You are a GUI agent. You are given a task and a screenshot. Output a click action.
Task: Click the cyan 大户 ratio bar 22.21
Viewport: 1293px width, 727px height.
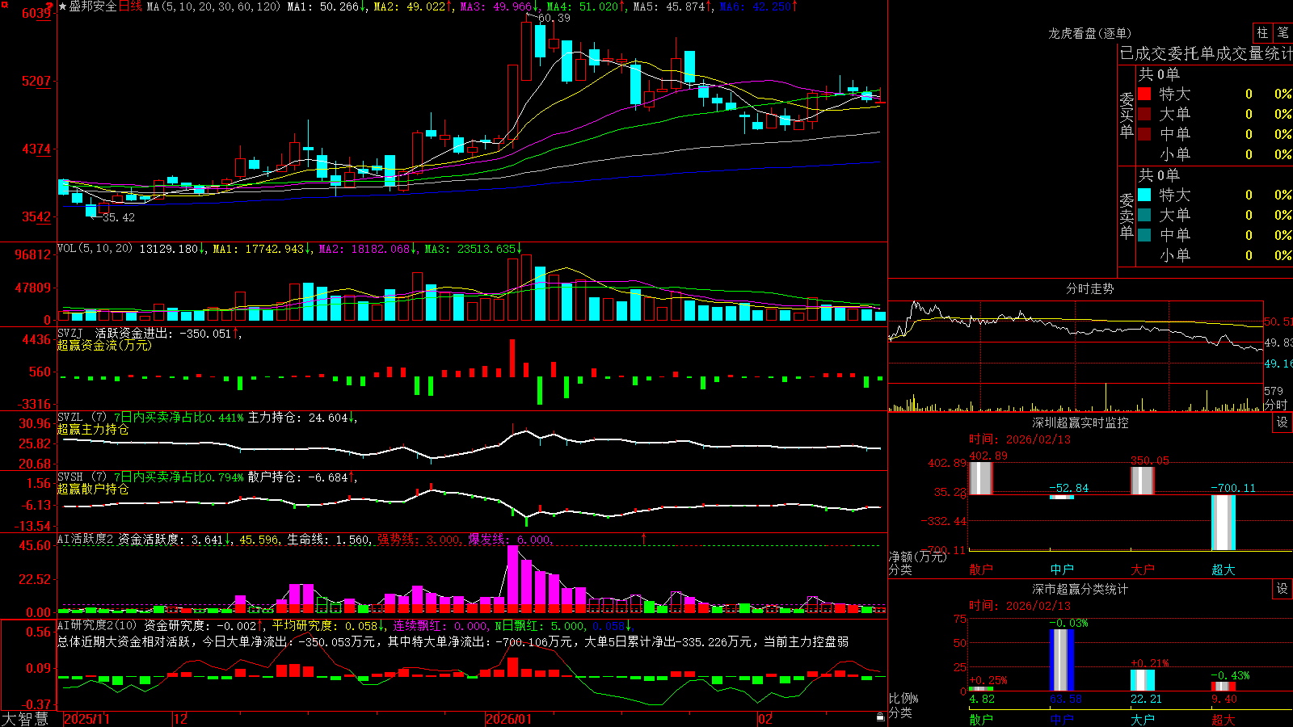coord(1143,680)
